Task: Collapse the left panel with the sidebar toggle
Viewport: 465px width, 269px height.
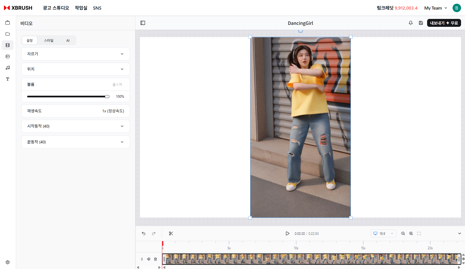Action: click(143, 23)
